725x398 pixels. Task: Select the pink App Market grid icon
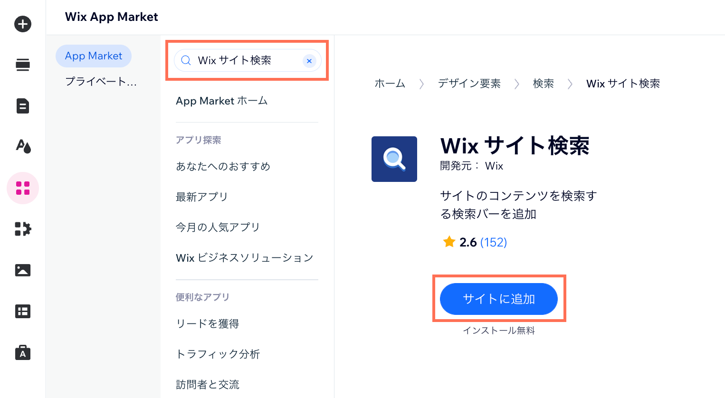[x=23, y=188]
